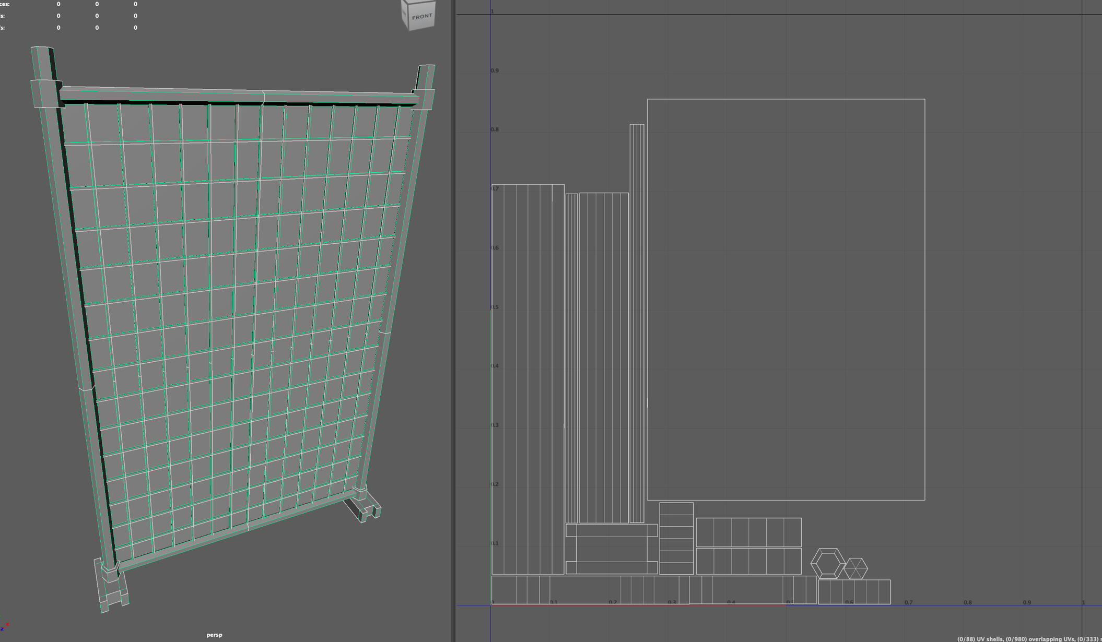Select the hexagonal UV shell near the bottom
Viewport: 1102px width, 642px height.
[828, 561]
